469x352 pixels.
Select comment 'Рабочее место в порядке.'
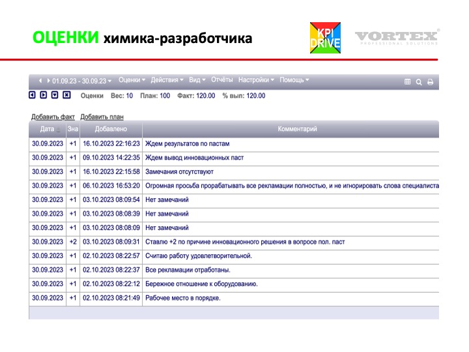coord(183,298)
